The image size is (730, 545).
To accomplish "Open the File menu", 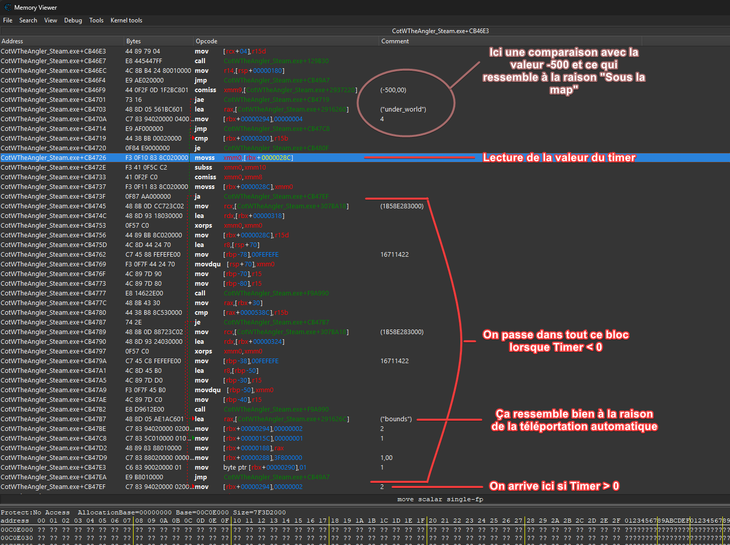I will 8,20.
